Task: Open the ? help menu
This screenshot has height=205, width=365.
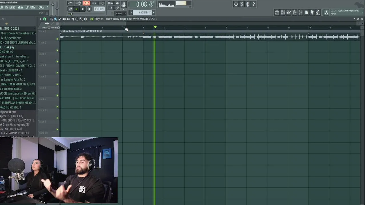Action: coord(47,7)
